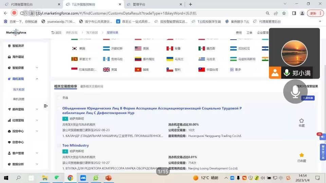Tick the 全选 select-all checkbox

point(59,98)
